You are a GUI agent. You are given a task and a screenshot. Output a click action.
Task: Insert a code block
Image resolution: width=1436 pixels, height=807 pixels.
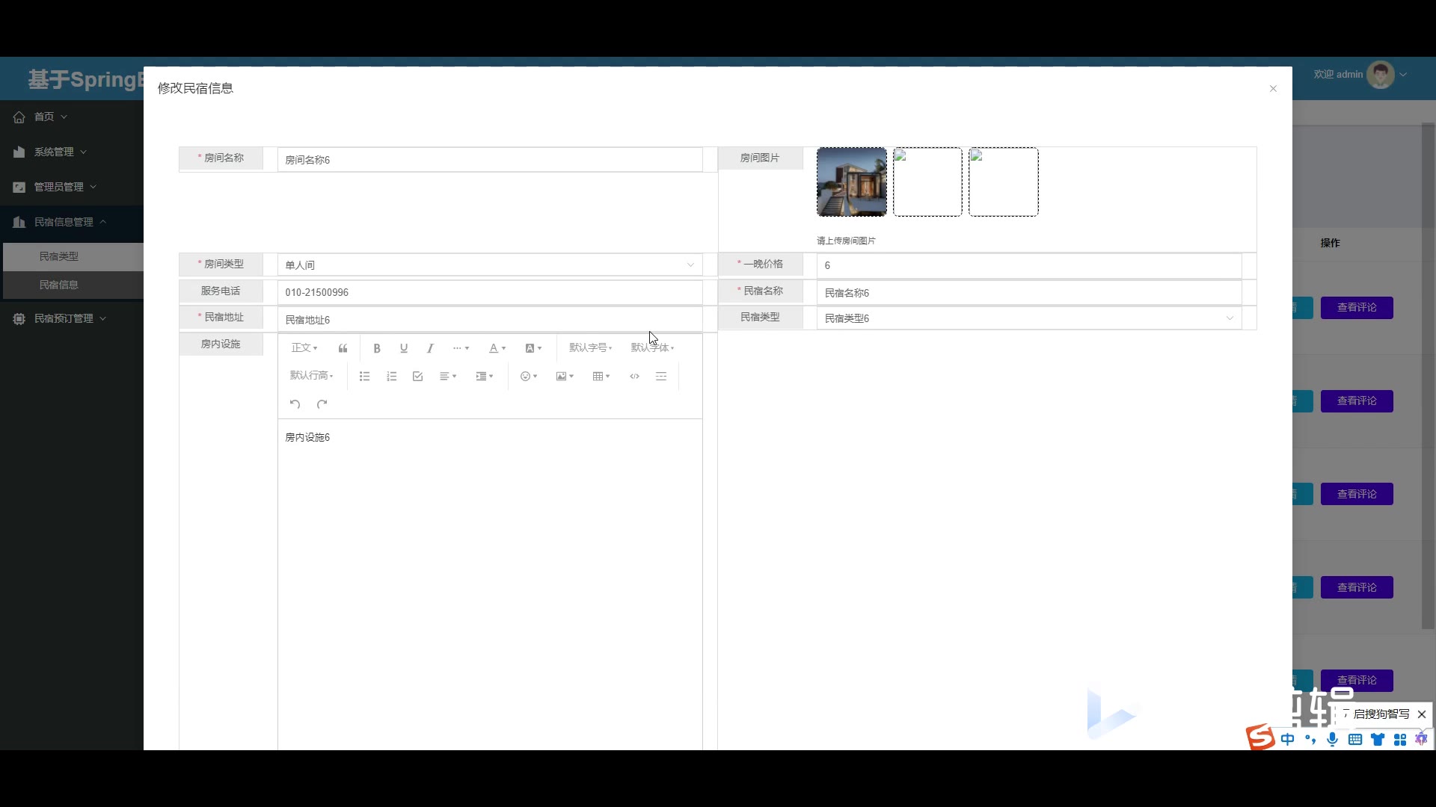tap(634, 377)
